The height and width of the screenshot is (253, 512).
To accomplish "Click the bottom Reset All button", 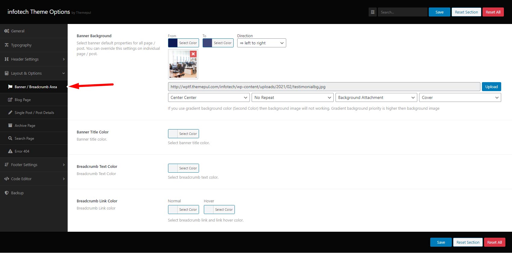I will tap(495, 242).
